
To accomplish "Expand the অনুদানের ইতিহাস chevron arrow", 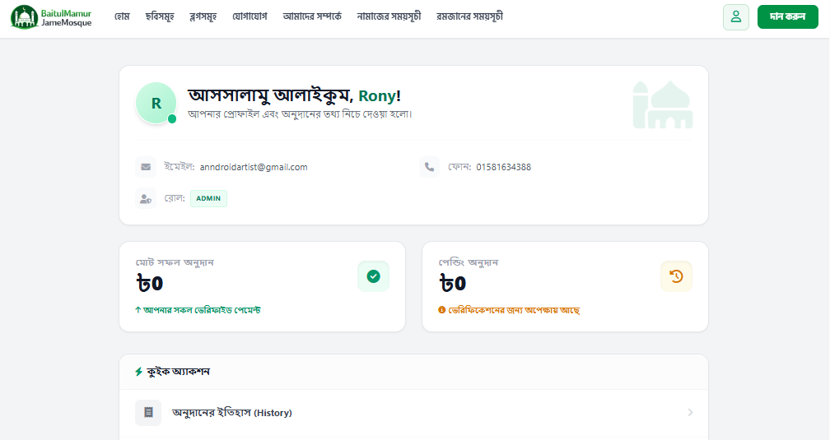I will pos(690,413).
